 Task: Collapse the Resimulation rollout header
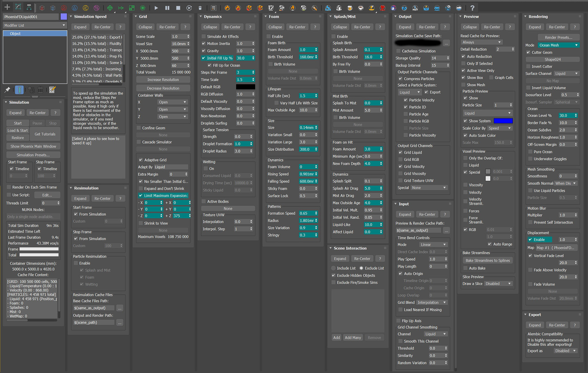pyautogui.click(x=98, y=188)
